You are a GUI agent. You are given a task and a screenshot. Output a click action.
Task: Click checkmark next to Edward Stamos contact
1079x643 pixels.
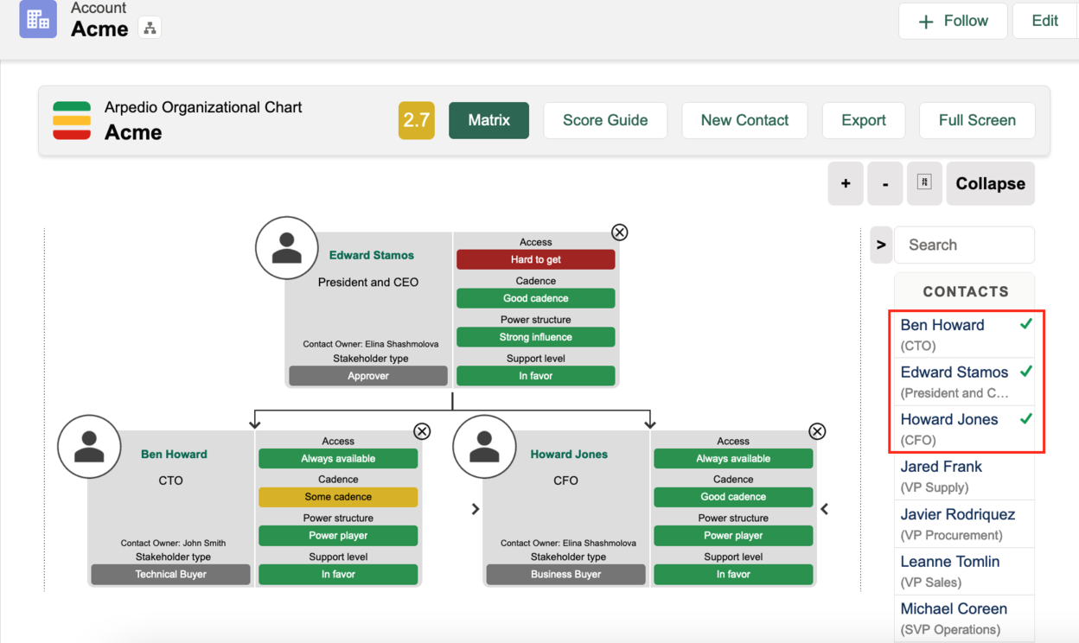pos(1026,372)
